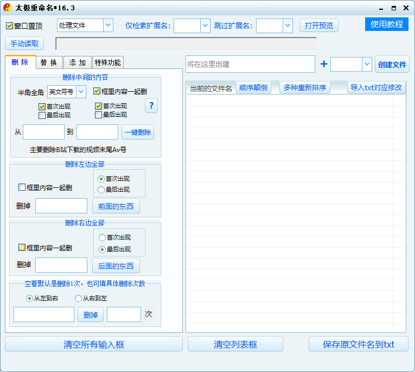Click the 使用教程 button

pyautogui.click(x=386, y=24)
